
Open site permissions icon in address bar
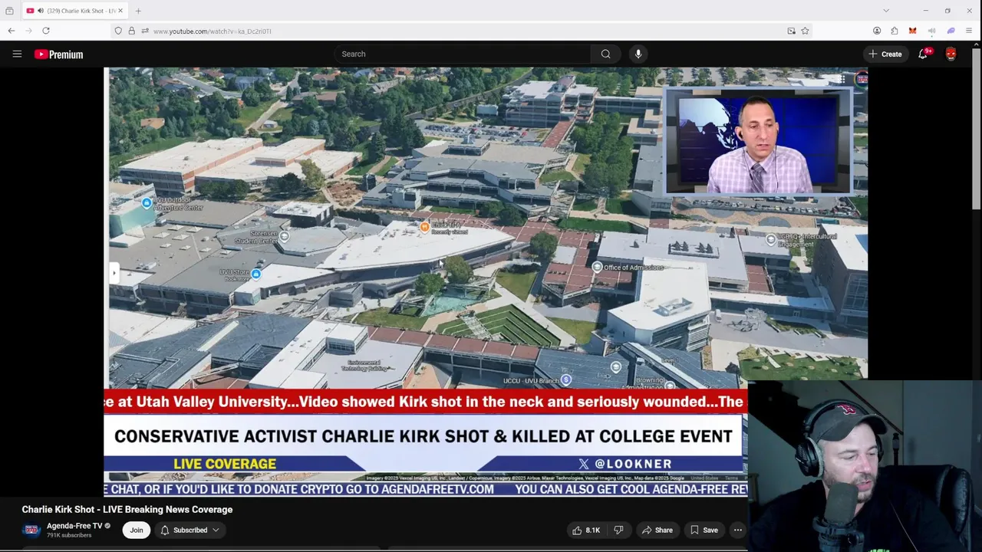coord(144,31)
